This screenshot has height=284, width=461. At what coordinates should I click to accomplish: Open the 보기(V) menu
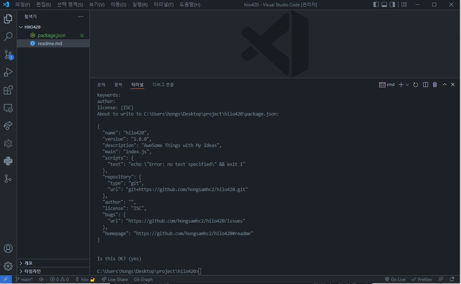click(97, 4)
